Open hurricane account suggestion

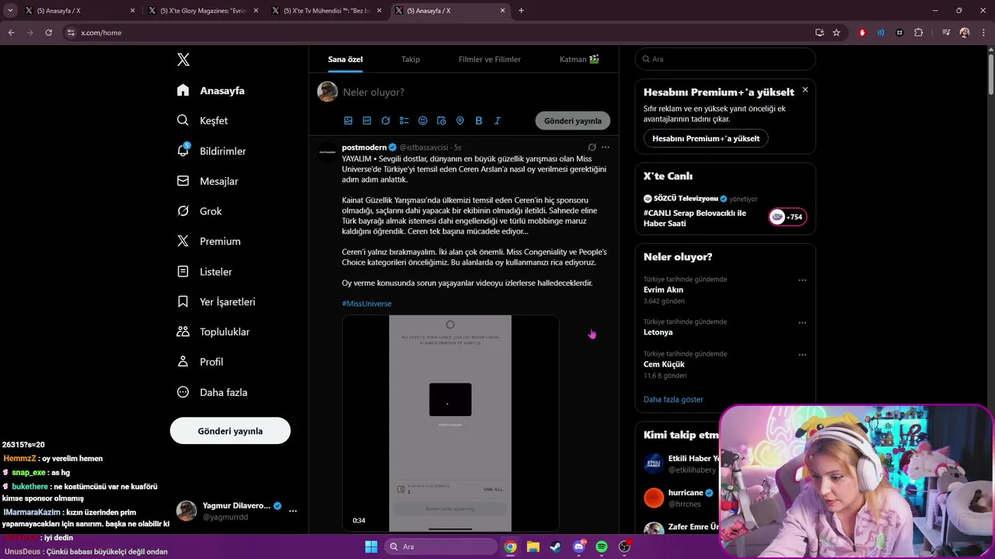pos(686,492)
